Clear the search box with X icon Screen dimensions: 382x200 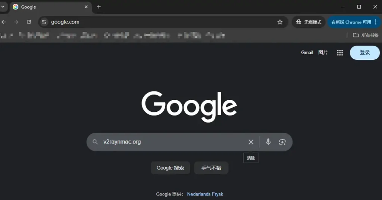coord(251,142)
